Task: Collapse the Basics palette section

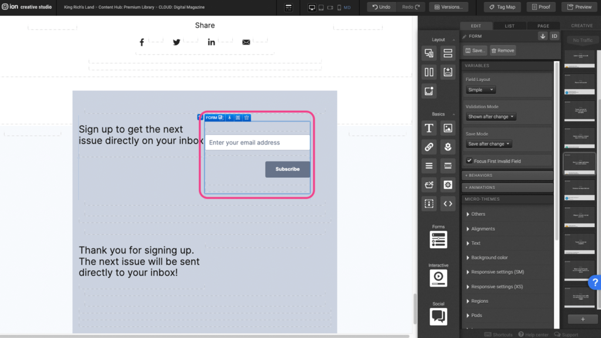Action: tap(454, 114)
